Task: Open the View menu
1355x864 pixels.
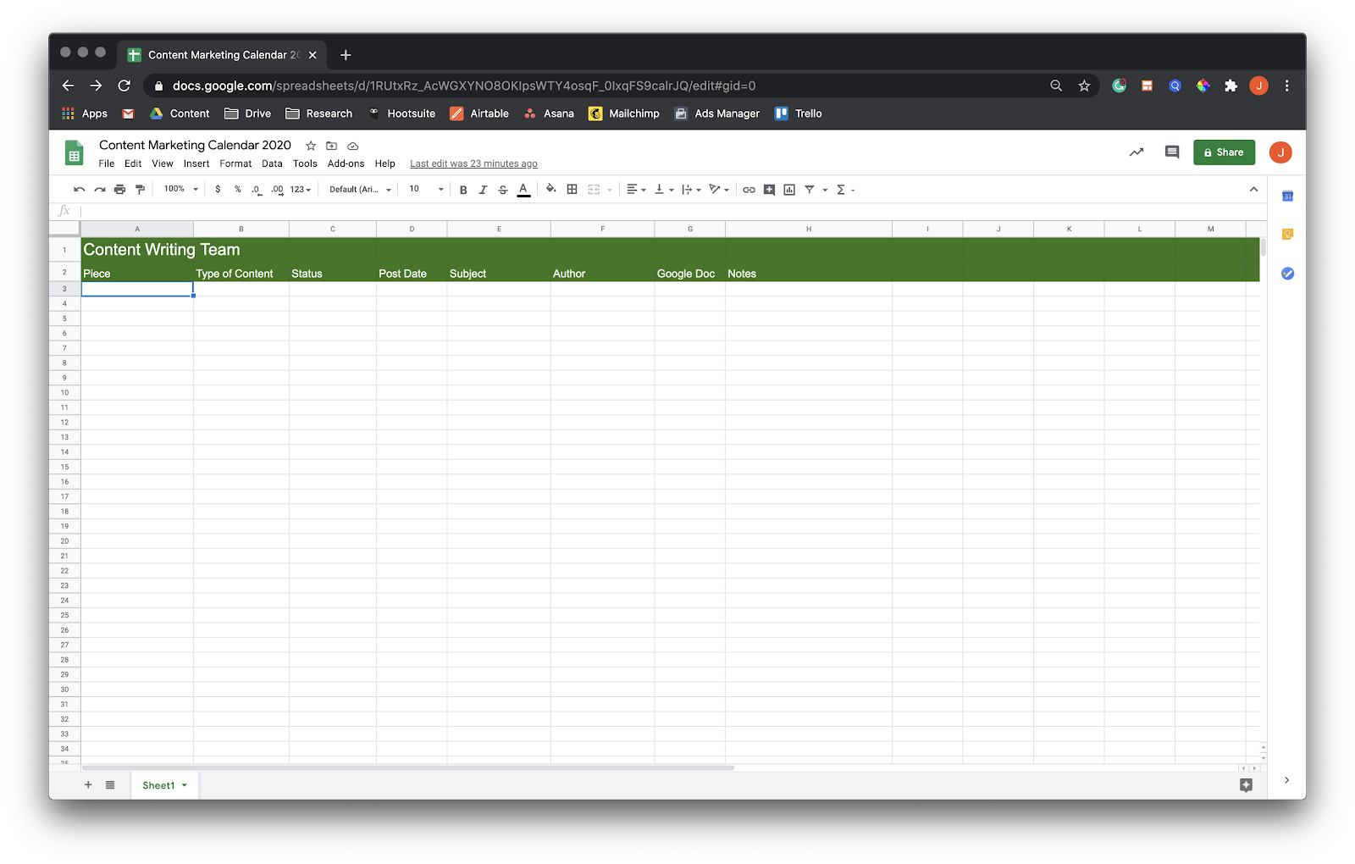Action: [163, 163]
